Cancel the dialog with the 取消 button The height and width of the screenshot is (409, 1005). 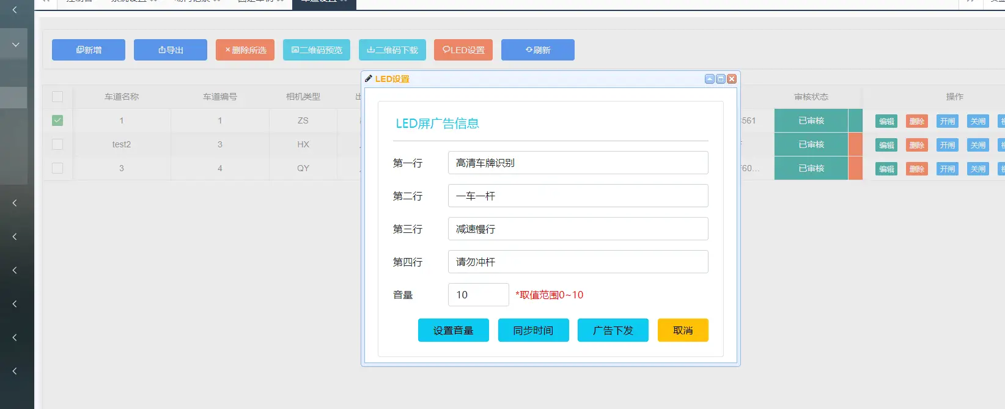(683, 330)
